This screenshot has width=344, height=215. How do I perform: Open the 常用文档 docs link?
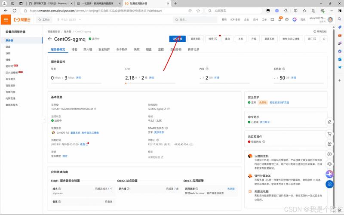point(320,31)
